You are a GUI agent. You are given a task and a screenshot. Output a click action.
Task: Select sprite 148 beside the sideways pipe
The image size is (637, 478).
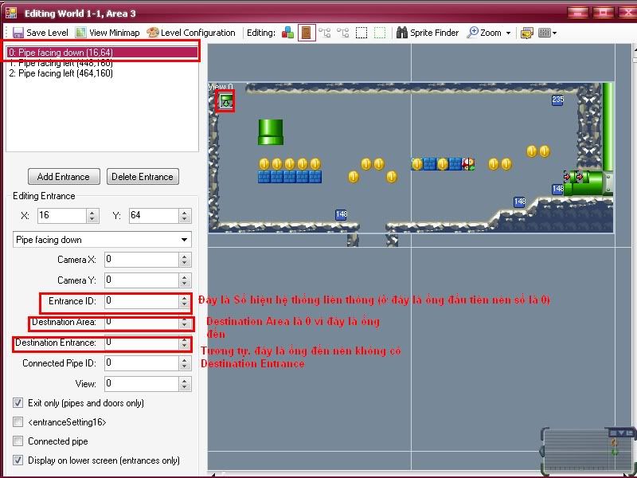(557, 189)
